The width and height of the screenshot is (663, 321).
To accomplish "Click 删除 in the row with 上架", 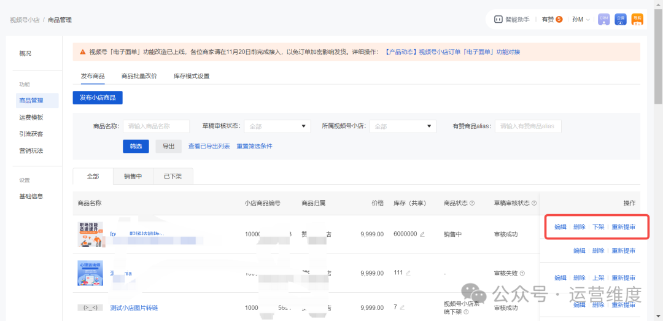I will coord(580,278).
